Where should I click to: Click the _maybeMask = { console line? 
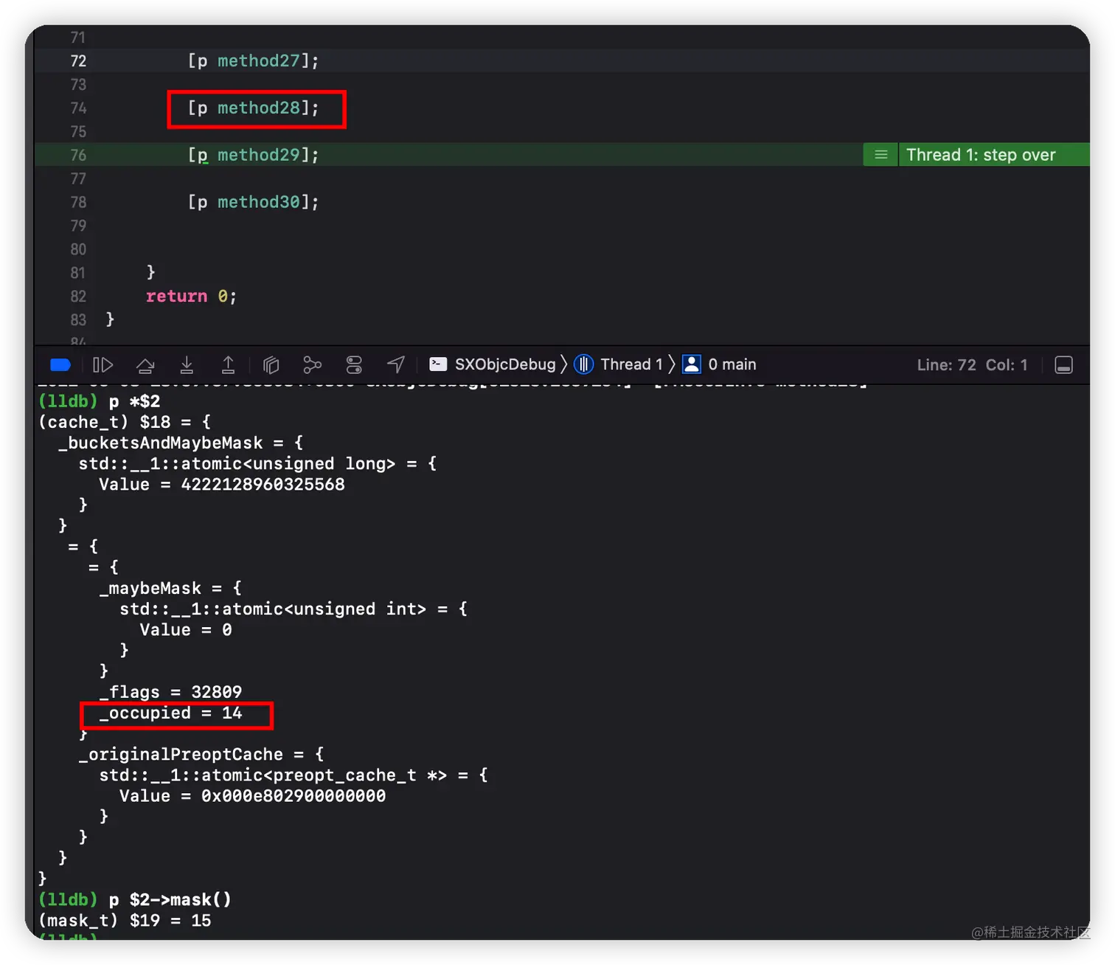[x=170, y=588]
